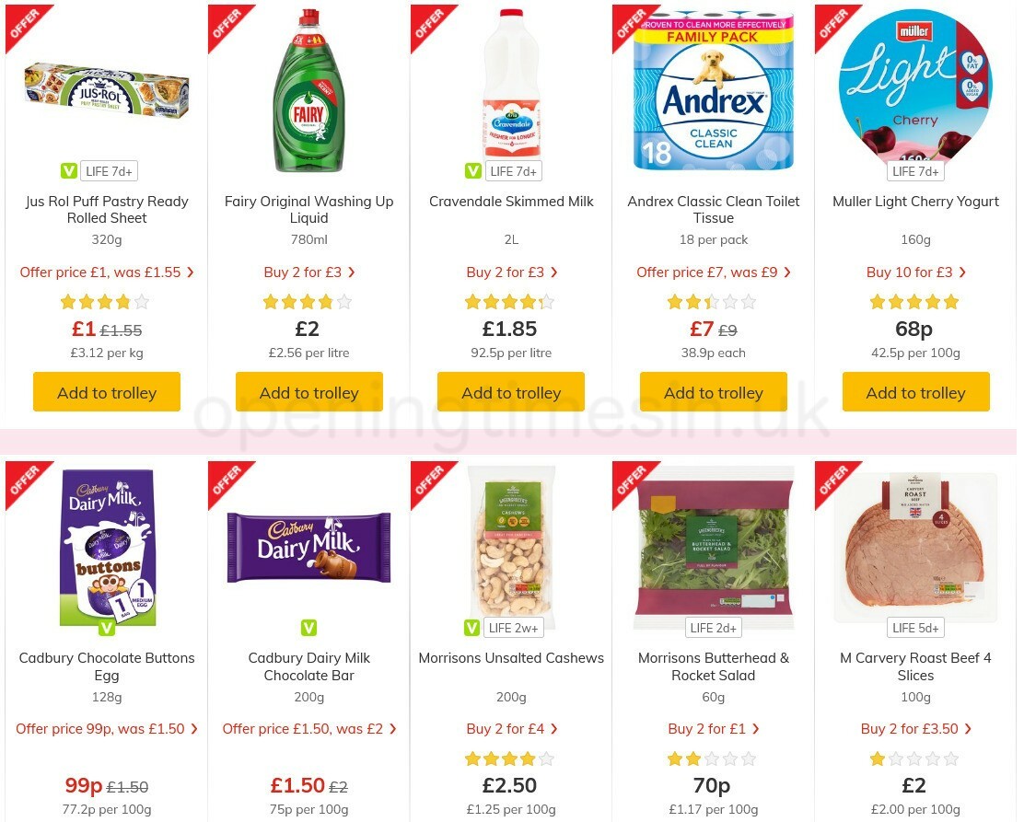The width and height of the screenshot is (1024, 822).
Task: Click the star rating under Fairy Original Washing Up Liquid
Action: tap(308, 301)
